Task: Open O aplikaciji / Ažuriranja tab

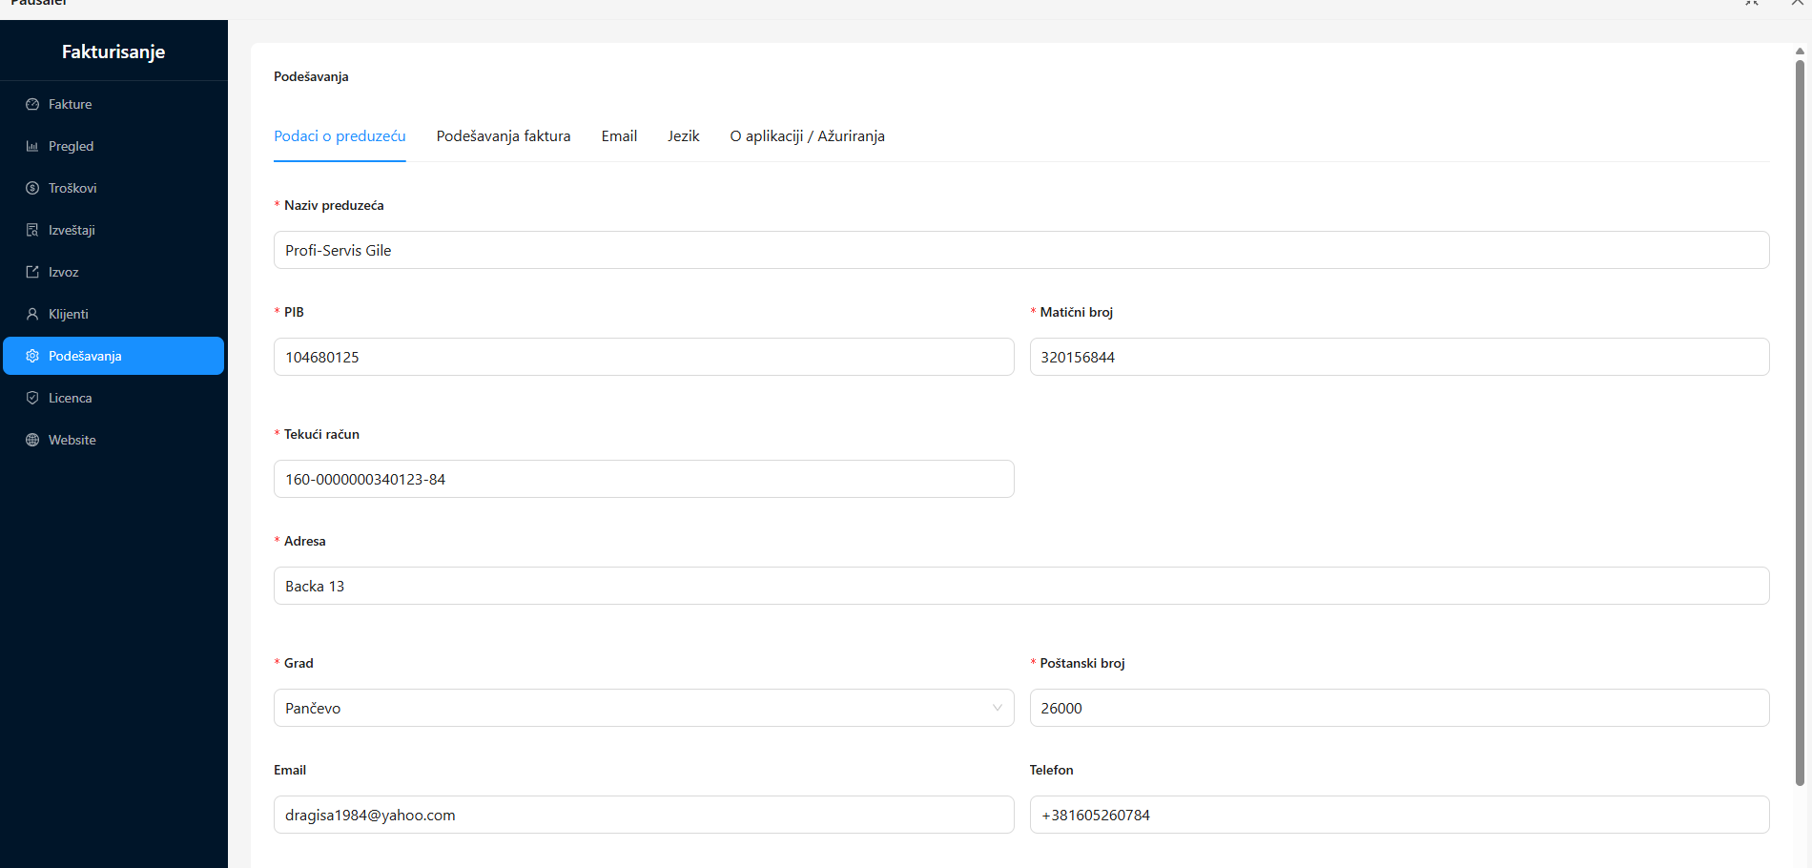Action: [x=807, y=136]
